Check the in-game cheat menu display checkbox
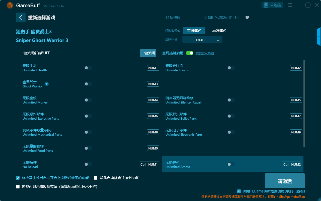The image size is (321, 201). tap(18, 187)
